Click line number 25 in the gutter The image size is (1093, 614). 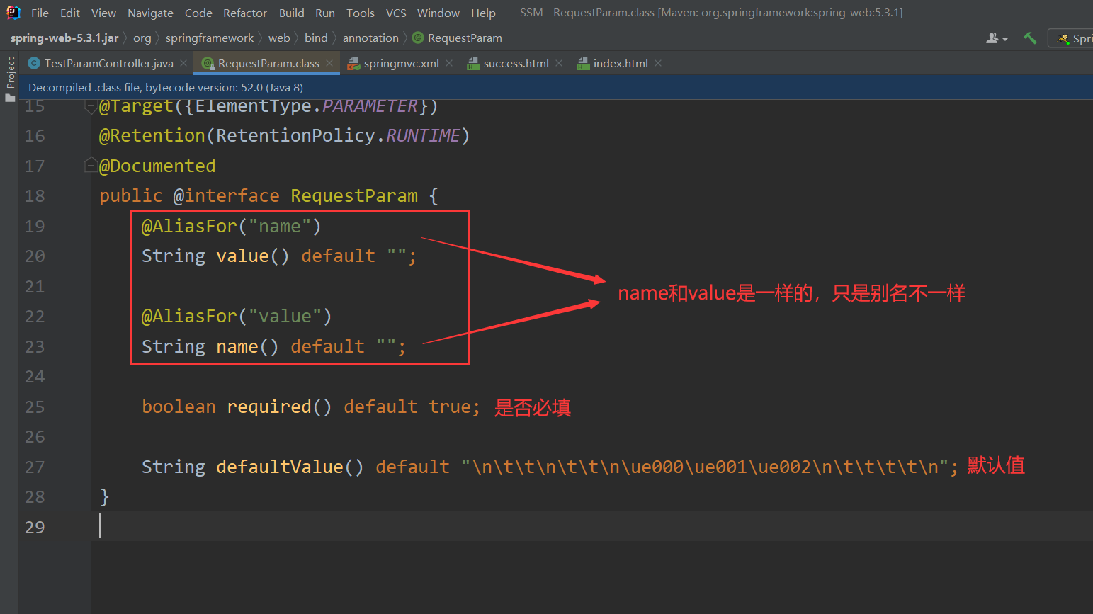point(35,407)
